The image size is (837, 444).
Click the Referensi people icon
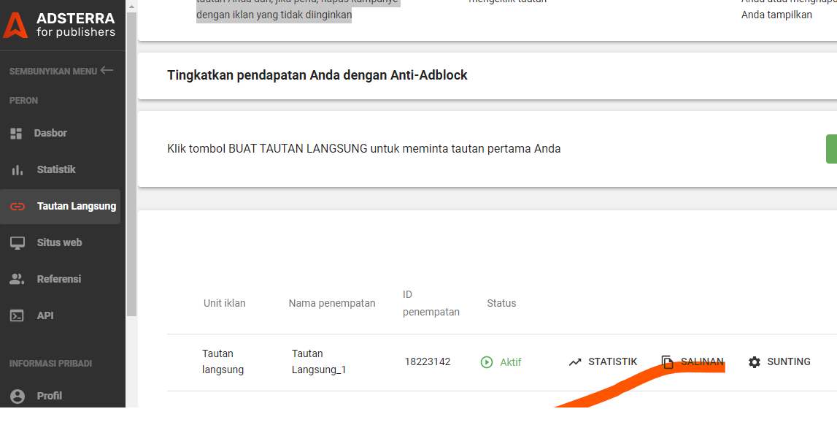tap(17, 279)
